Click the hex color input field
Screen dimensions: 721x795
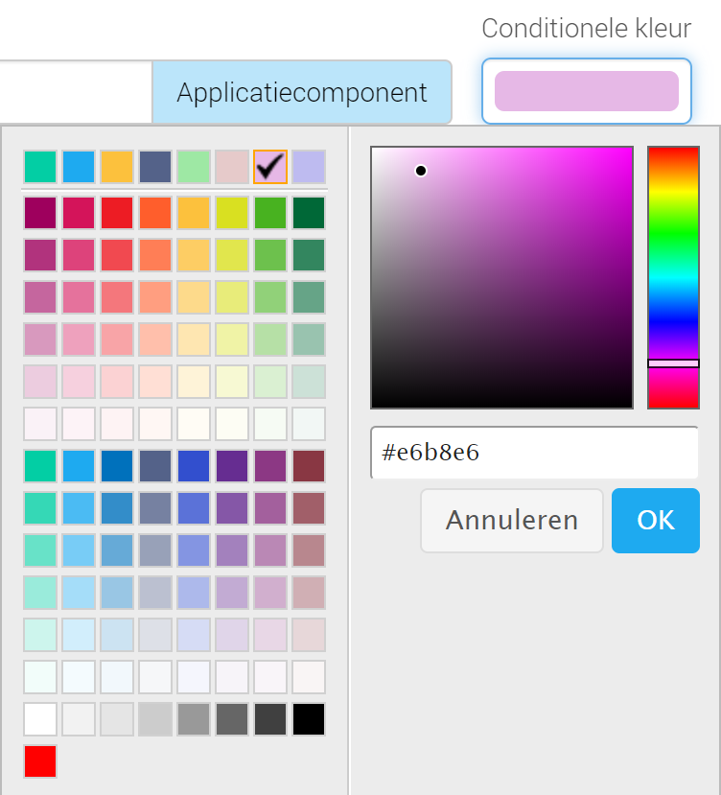coord(534,453)
